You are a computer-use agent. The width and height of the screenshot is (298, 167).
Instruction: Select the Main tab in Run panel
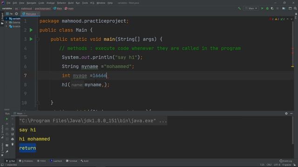pyautogui.click(x=20, y=114)
